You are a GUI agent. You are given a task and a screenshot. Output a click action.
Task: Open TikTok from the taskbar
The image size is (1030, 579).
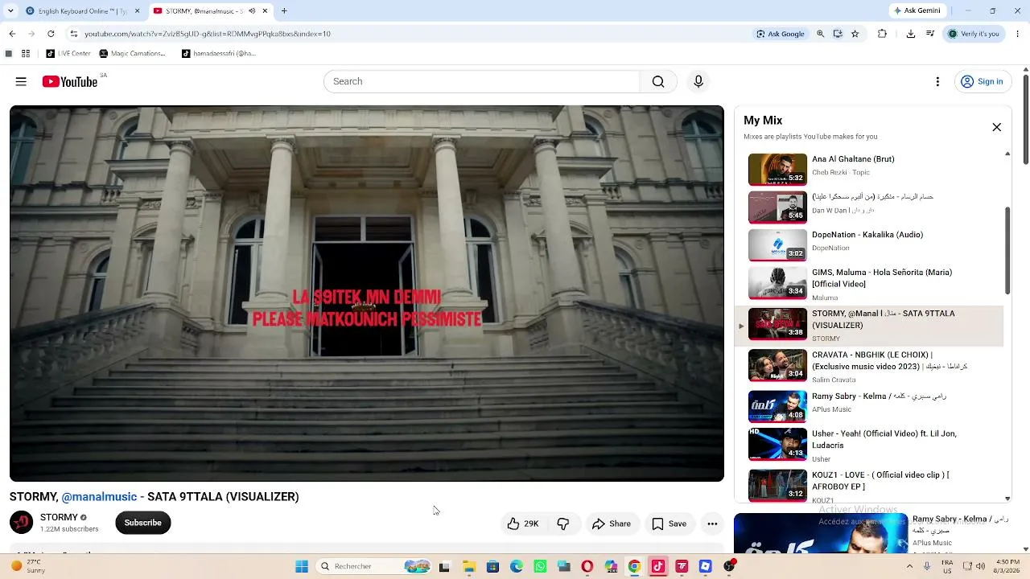pos(658,566)
